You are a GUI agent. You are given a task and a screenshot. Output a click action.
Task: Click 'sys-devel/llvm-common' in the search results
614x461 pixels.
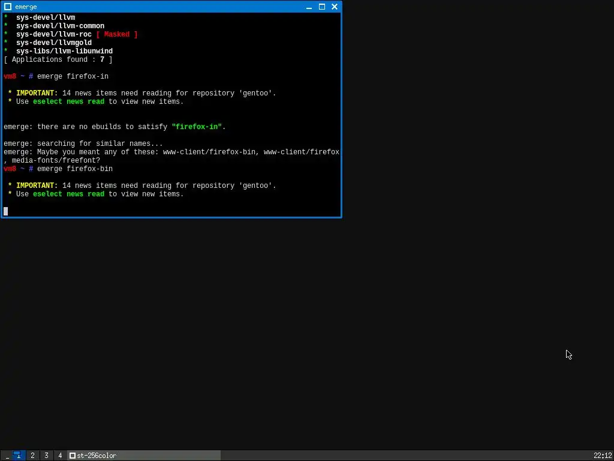[x=61, y=26]
